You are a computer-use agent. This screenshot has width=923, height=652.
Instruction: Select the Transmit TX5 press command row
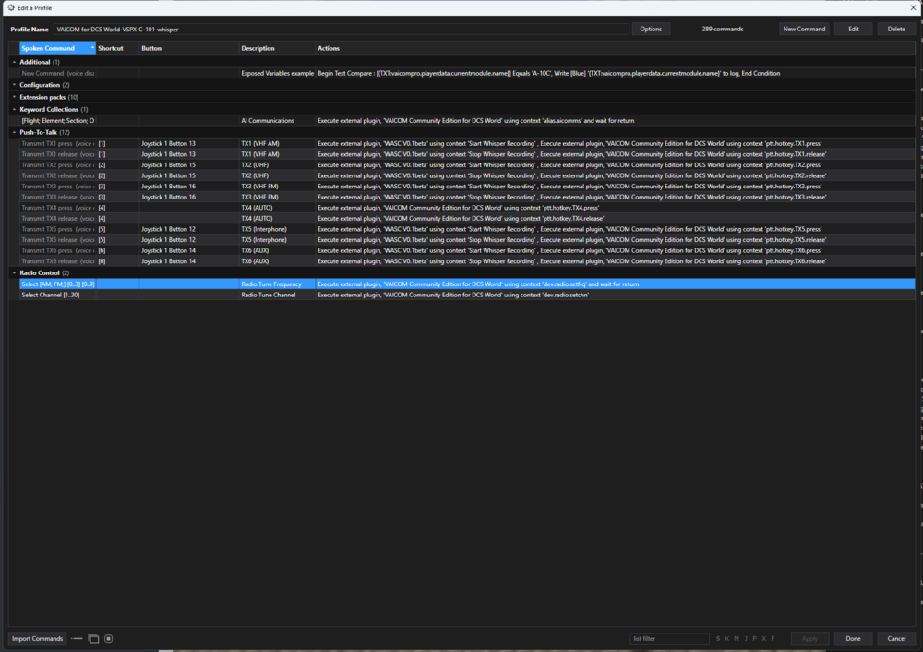[467, 229]
